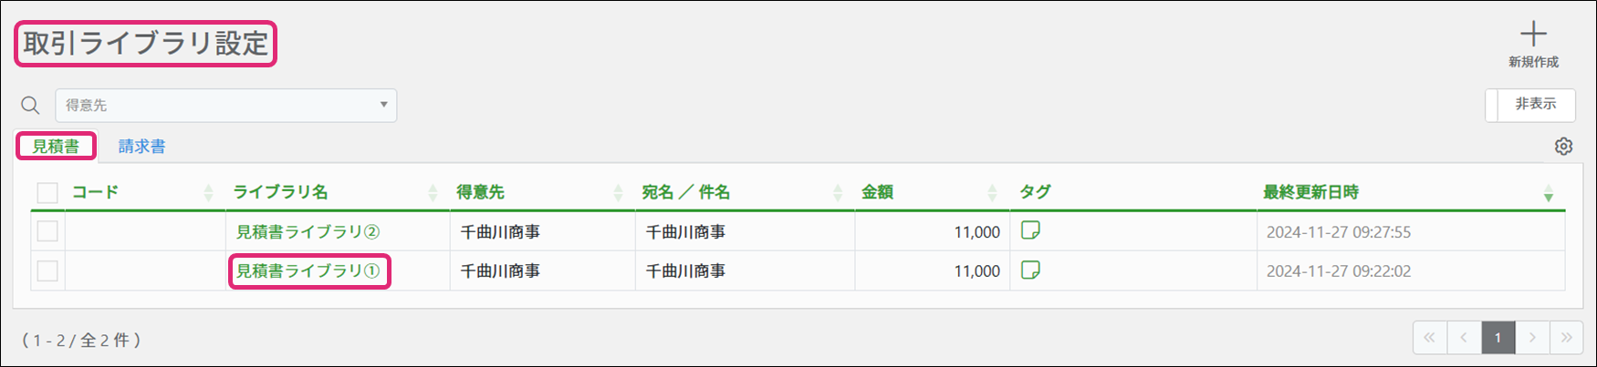Toggle the select-all header checkbox
The width and height of the screenshot is (1597, 367).
[47, 192]
